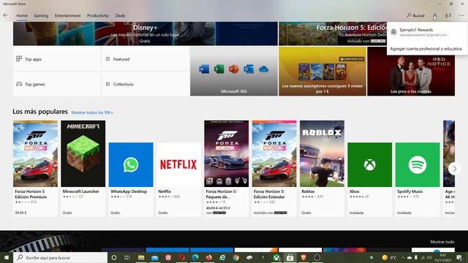Click the Top games controller icon
Viewport: 468px width, 263px height.
19,84
